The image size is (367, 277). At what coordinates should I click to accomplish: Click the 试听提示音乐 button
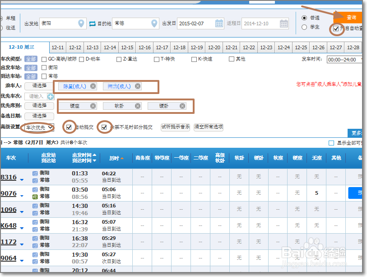[x=175, y=127]
